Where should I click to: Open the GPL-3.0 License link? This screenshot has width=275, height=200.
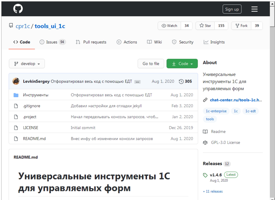[x=225, y=142]
